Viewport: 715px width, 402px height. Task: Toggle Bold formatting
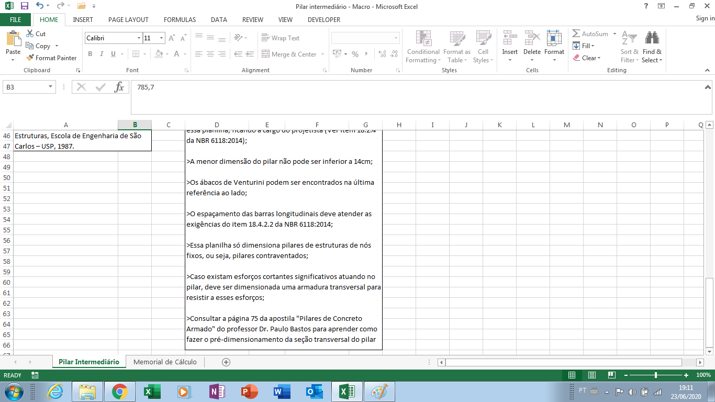(x=90, y=54)
